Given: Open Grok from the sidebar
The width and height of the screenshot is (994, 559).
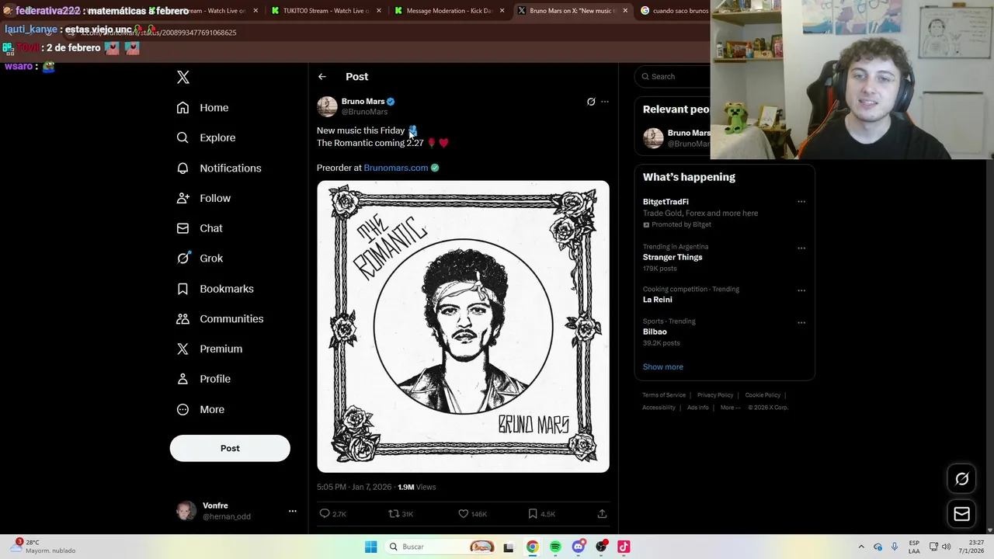Looking at the screenshot, I should tap(200, 259).
